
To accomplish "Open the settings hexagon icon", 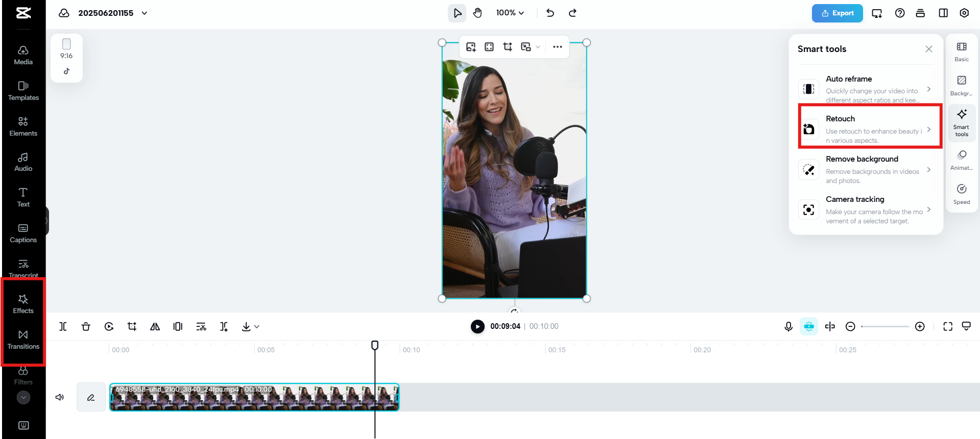I will [964, 13].
